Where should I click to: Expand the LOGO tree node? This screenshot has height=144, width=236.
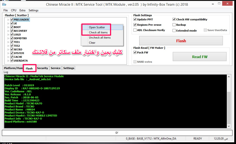pos(8,35)
